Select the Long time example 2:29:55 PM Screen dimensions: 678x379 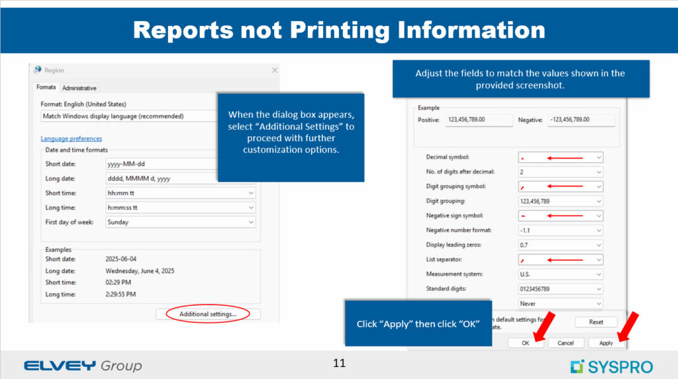pos(121,294)
